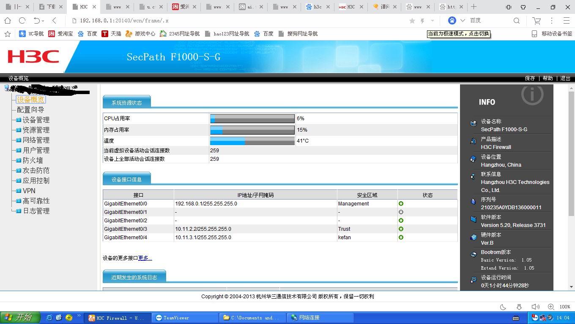Click the speaker volume icon in browser status bar
575x324 pixels.
point(535,307)
